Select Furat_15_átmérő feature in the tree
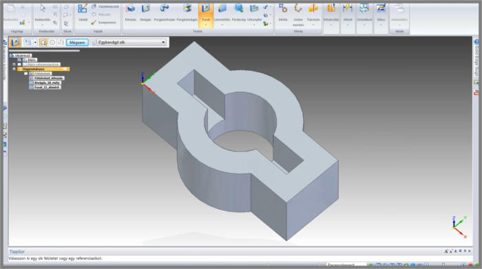This screenshot has height=269, width=482. pos(47,87)
